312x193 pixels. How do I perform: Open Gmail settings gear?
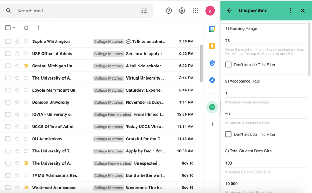(182, 11)
